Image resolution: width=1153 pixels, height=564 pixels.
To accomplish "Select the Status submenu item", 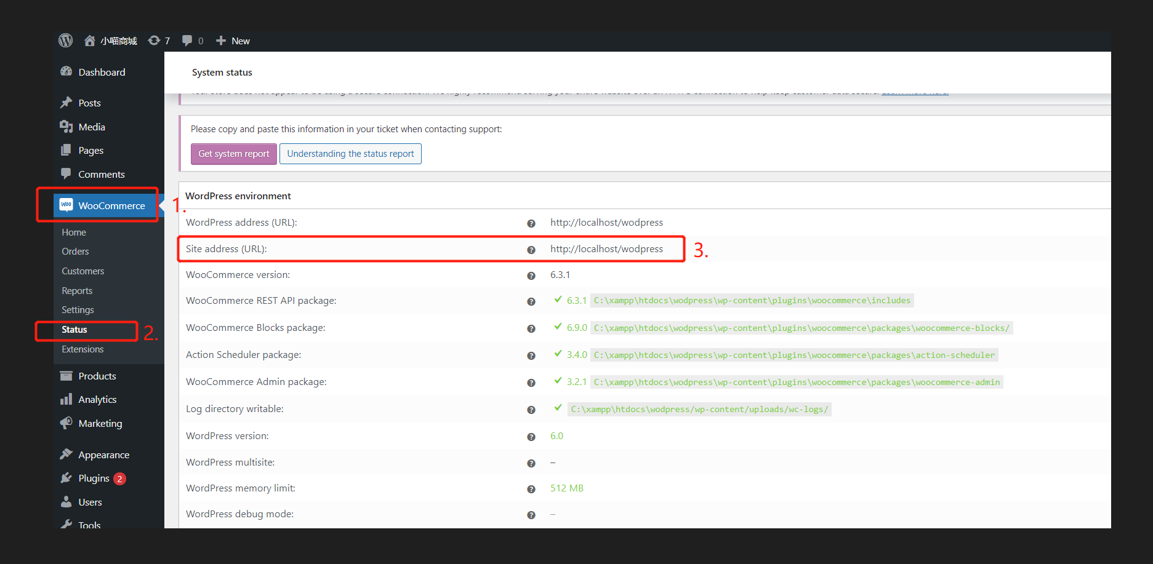I will 74,329.
